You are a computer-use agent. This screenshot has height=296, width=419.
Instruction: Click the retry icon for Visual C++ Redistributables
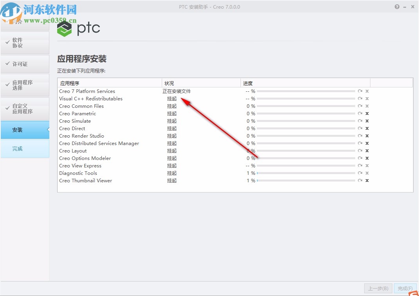360,98
